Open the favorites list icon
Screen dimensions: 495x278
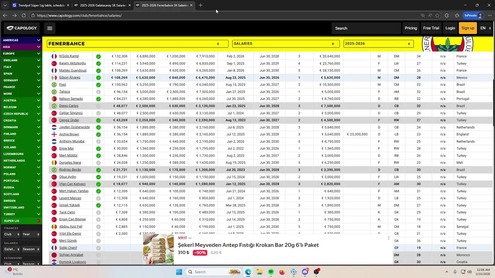tap(457, 15)
